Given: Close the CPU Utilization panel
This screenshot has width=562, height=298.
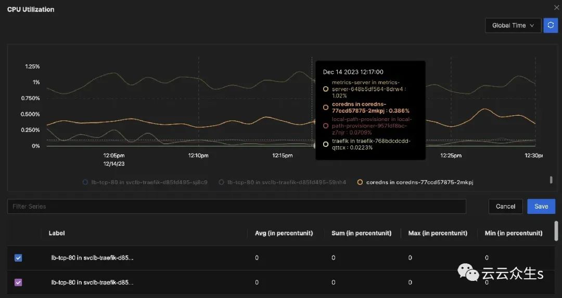Looking at the screenshot, I should tap(557, 7).
